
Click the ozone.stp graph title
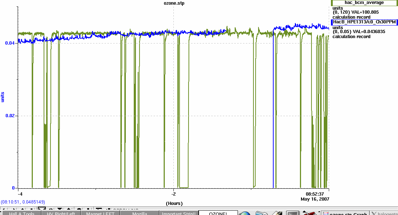pyautogui.click(x=174, y=3)
